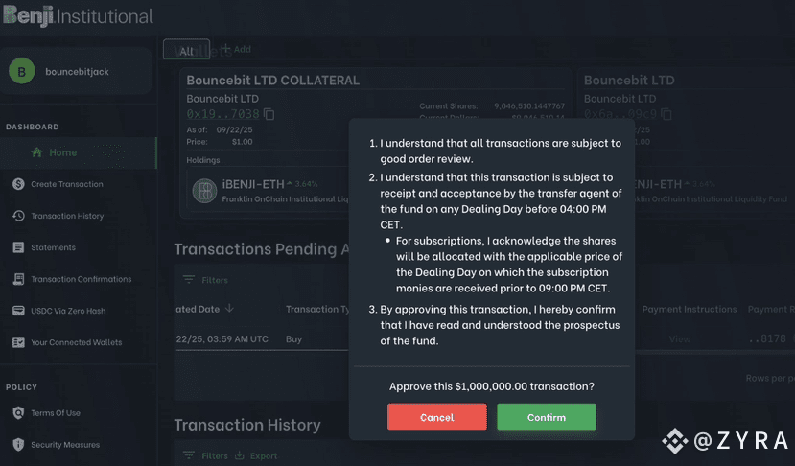Click the Create Transaction dollar icon

click(x=18, y=184)
